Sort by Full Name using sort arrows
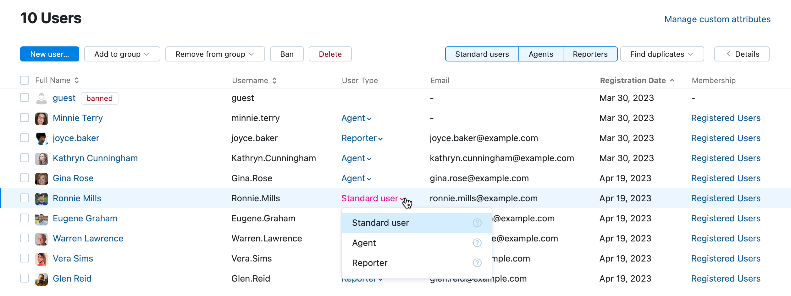This screenshot has height=296, width=791. click(77, 80)
